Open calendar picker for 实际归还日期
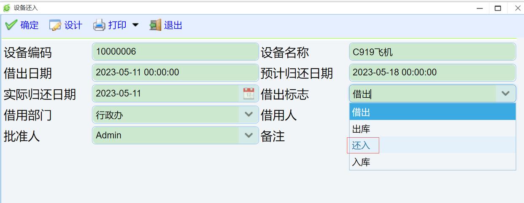Image resolution: width=524 pixels, height=203 pixels. click(x=248, y=93)
